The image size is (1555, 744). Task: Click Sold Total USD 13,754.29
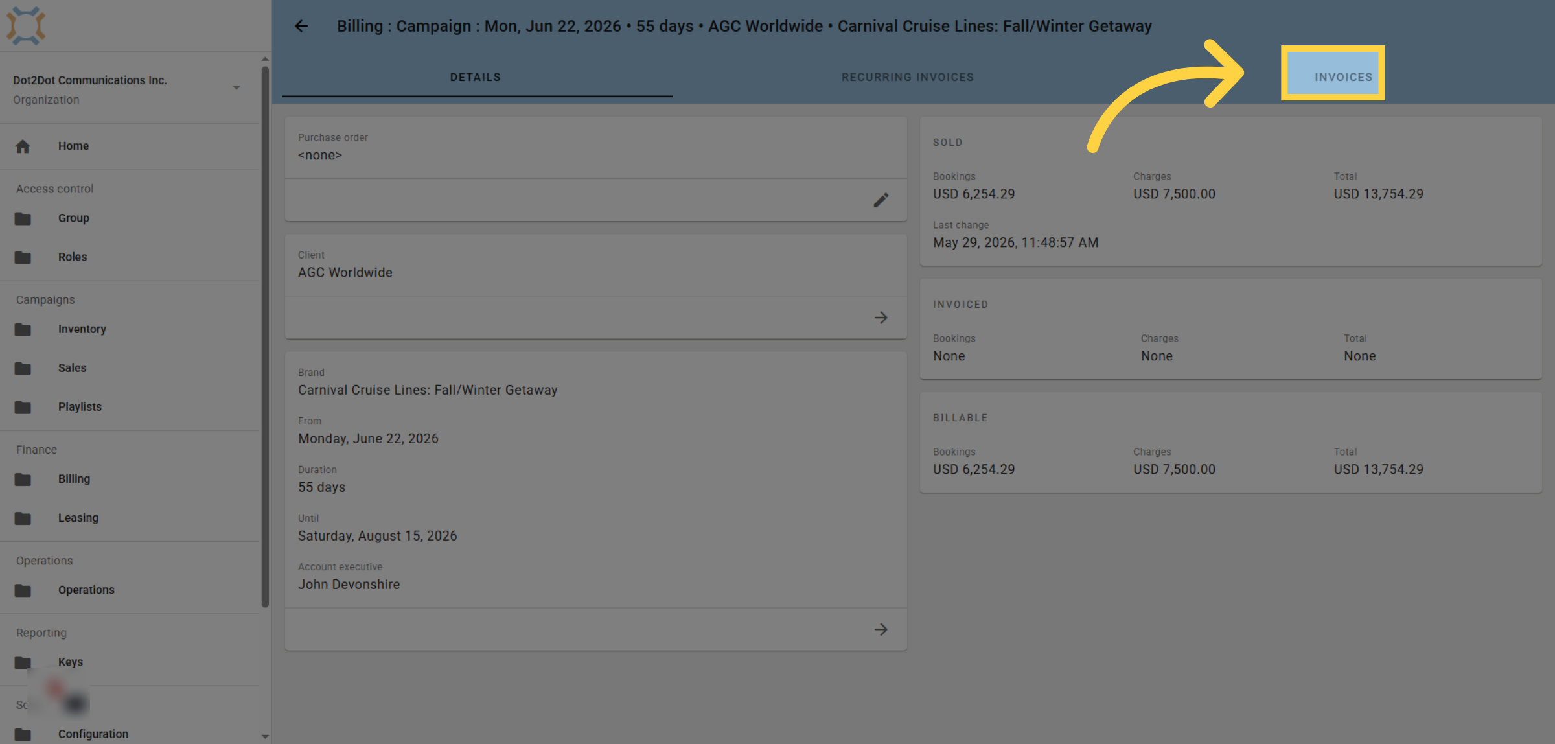tap(1379, 194)
